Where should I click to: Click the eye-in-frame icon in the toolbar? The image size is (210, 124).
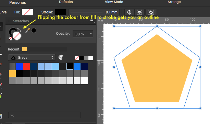[x=139, y=12]
